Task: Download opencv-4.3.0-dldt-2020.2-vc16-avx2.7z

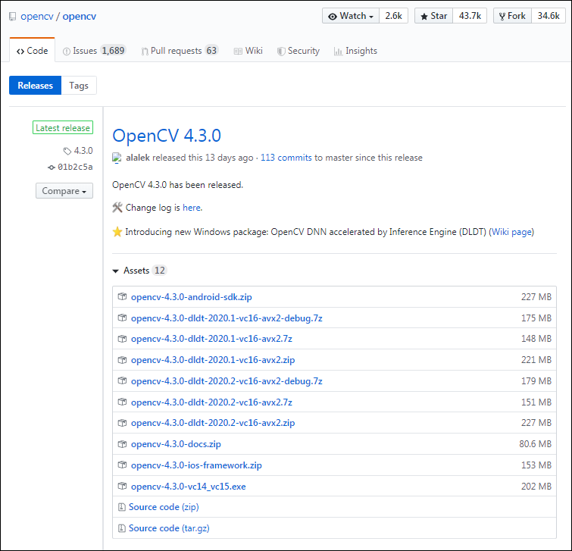Action: pyautogui.click(x=211, y=402)
